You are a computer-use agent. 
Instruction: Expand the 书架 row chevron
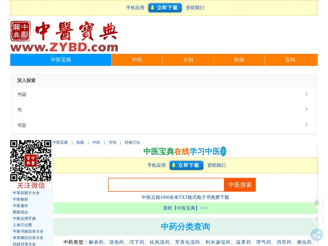coord(306,125)
